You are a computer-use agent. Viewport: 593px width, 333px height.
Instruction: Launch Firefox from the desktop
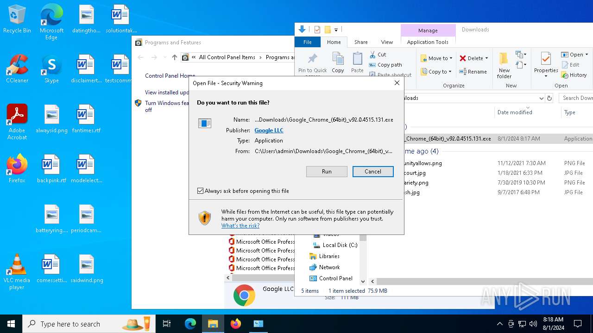tap(17, 169)
